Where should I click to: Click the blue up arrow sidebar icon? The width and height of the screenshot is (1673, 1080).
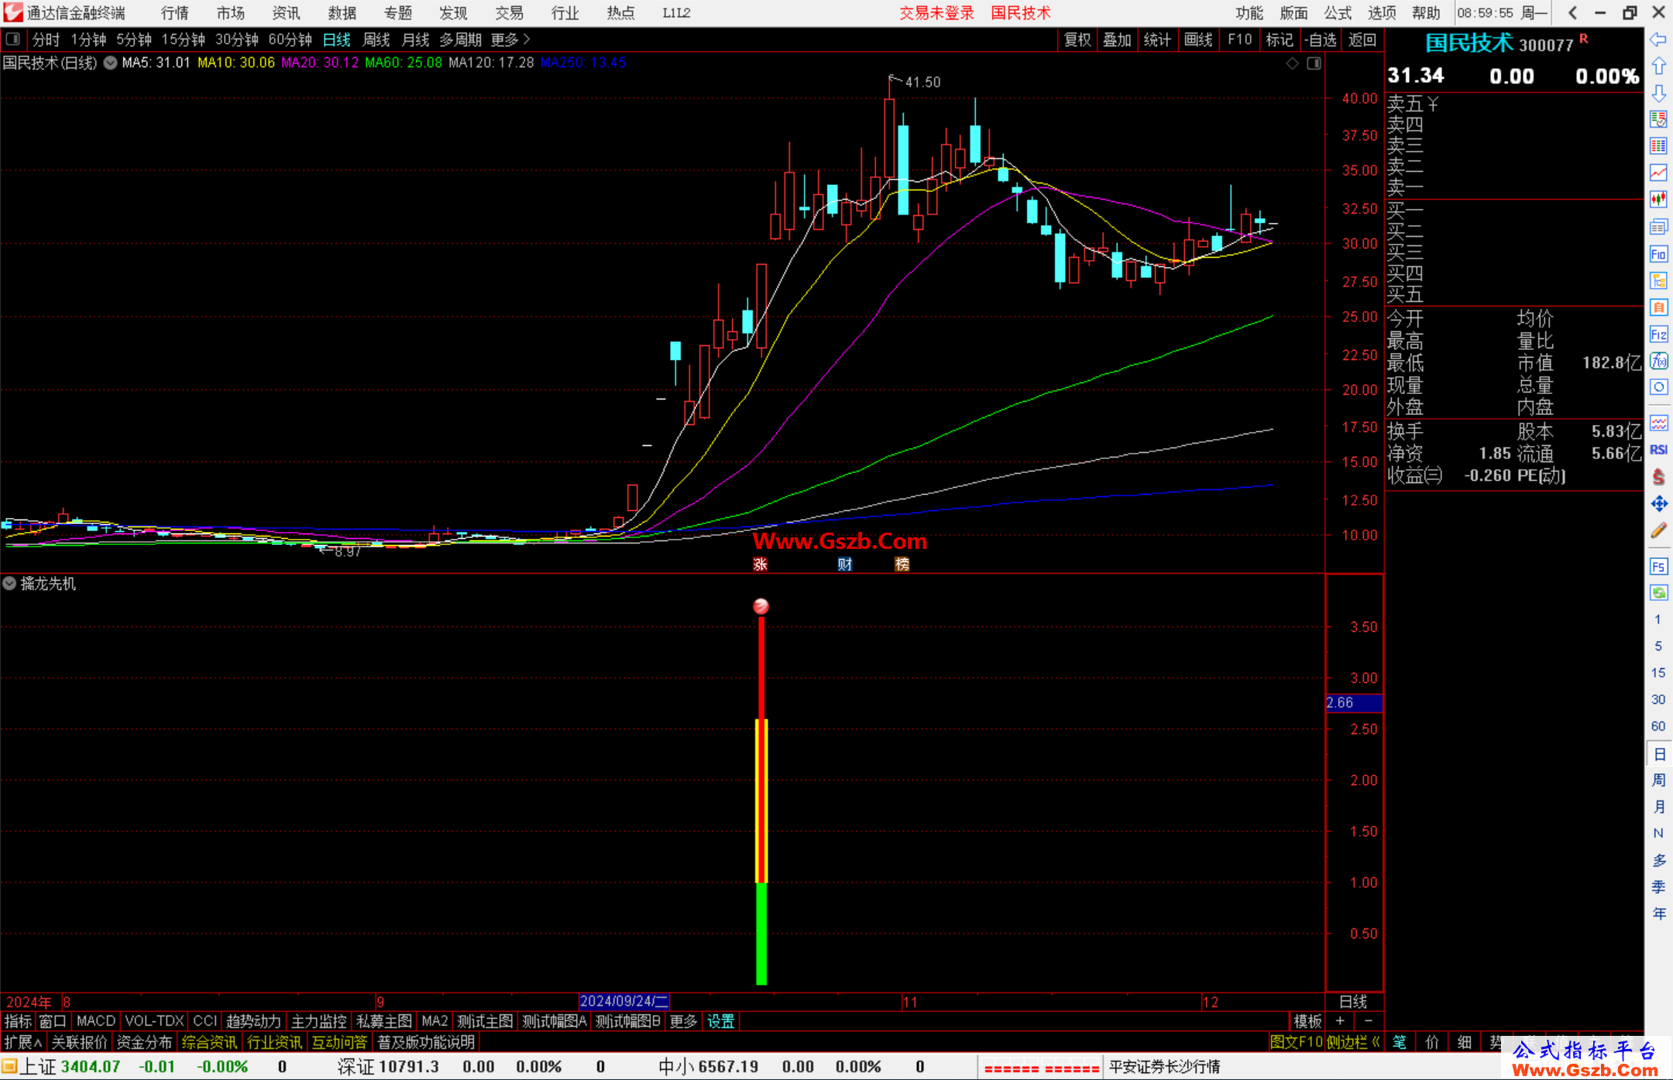[1658, 67]
